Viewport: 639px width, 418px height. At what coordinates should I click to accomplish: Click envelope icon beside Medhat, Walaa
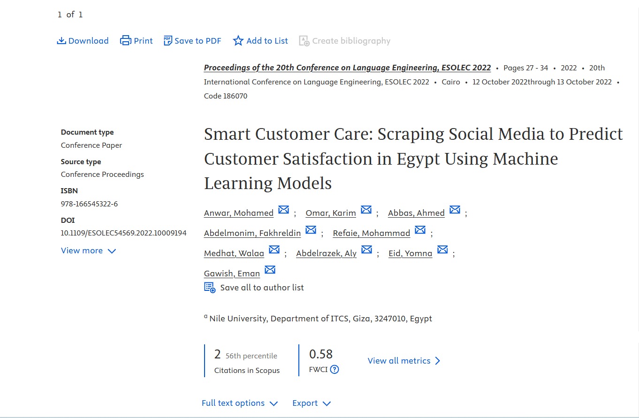[274, 250]
